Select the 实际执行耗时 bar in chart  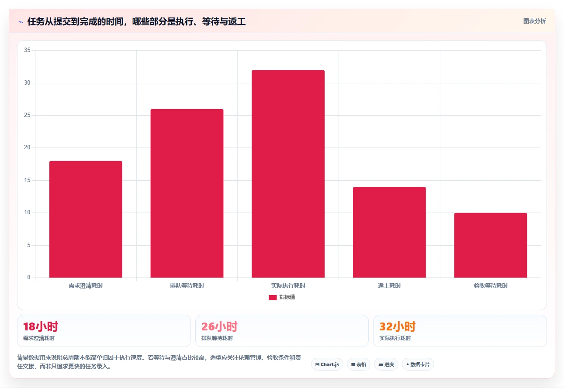288,174
